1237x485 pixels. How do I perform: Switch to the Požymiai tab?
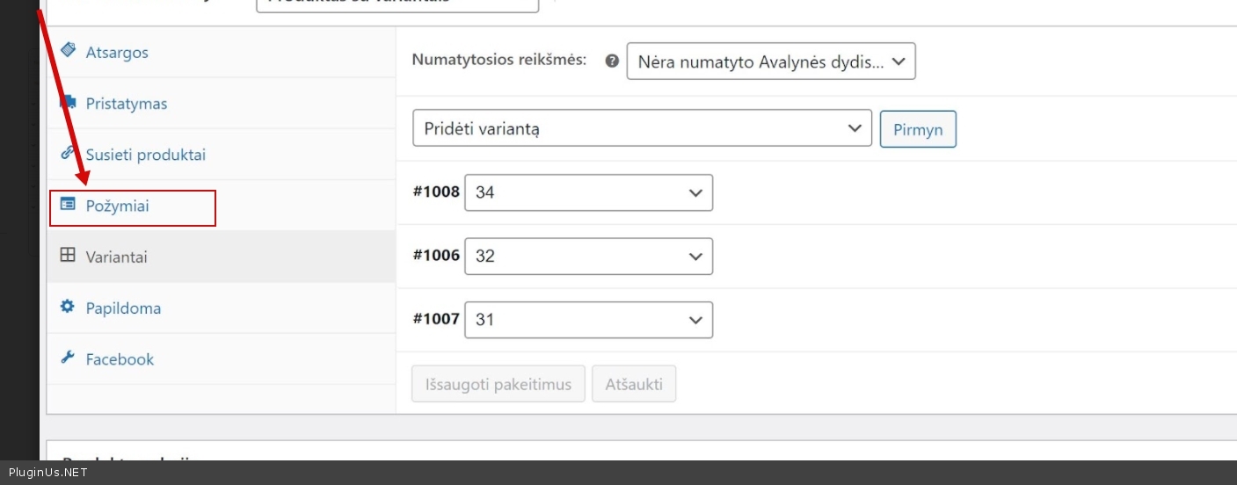(117, 206)
